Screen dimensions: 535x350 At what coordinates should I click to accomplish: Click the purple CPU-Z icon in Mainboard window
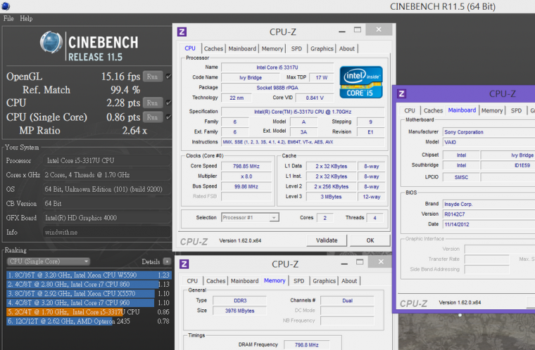[401, 93]
